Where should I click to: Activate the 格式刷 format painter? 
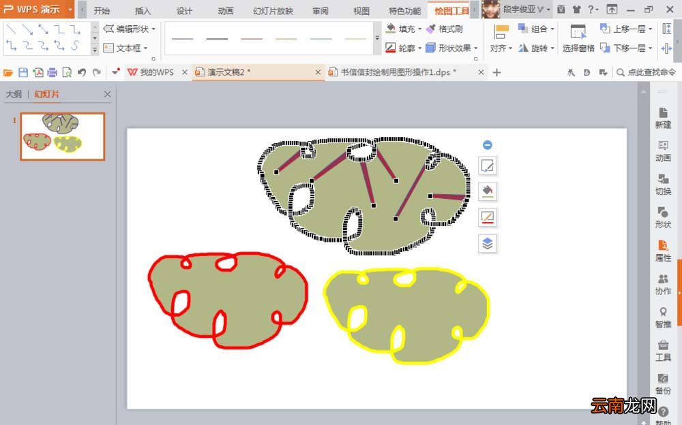(x=445, y=29)
